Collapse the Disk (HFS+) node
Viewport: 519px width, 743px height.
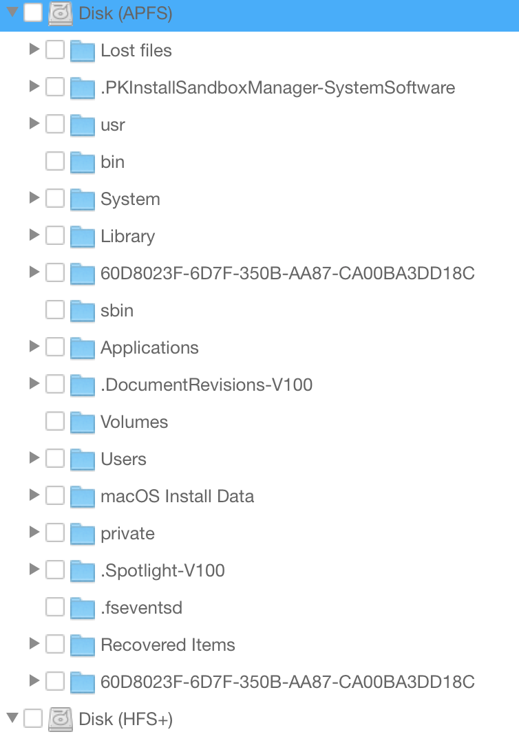tap(12, 718)
